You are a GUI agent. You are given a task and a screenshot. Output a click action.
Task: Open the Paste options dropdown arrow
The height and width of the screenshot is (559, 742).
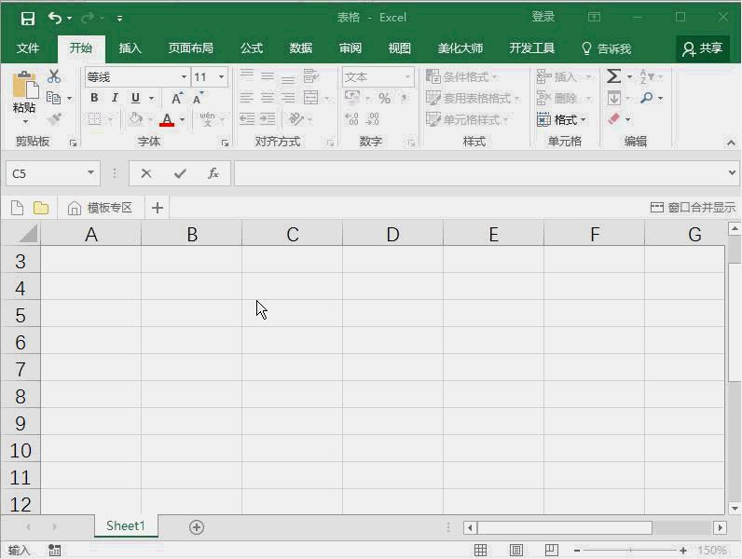pyautogui.click(x=25, y=122)
